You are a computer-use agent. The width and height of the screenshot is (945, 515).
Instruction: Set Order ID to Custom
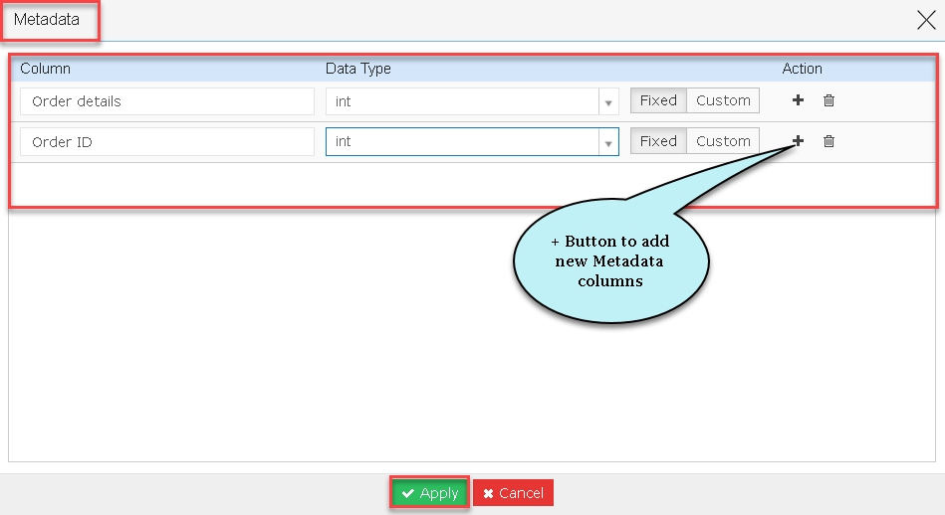[x=723, y=141]
